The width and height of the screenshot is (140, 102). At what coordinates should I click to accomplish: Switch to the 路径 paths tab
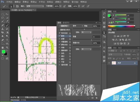[120, 48]
